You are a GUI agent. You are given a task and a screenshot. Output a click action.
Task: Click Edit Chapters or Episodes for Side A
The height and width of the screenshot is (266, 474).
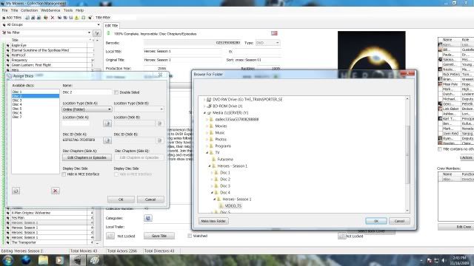tap(87, 157)
